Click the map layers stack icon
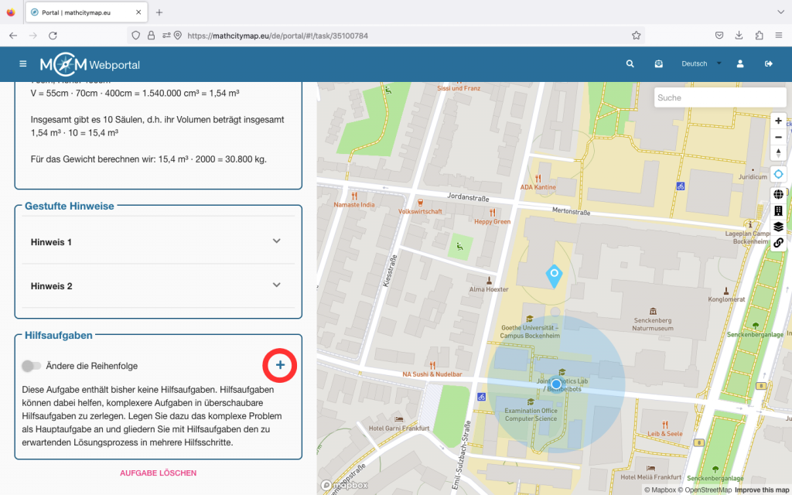Viewport: 792px width, 495px height. coord(778,227)
